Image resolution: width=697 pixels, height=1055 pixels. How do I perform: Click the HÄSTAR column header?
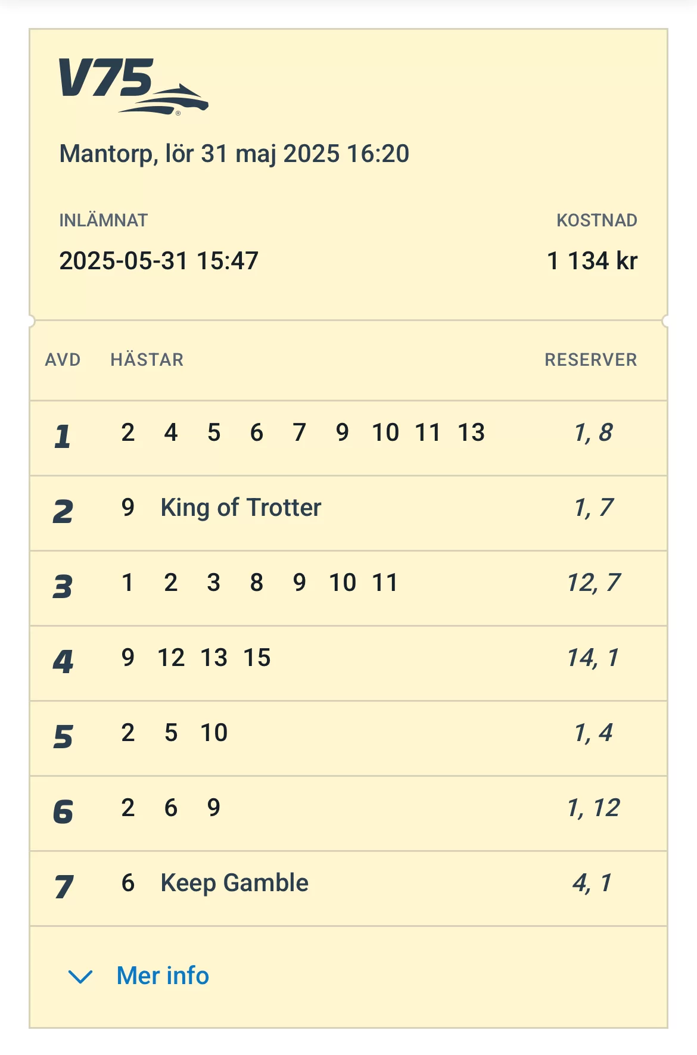pos(147,360)
